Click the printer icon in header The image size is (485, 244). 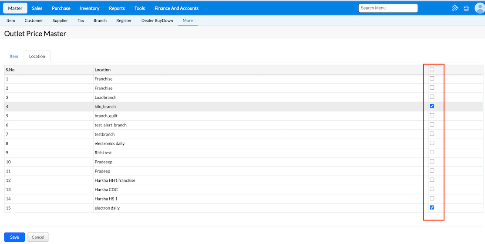tap(466, 8)
